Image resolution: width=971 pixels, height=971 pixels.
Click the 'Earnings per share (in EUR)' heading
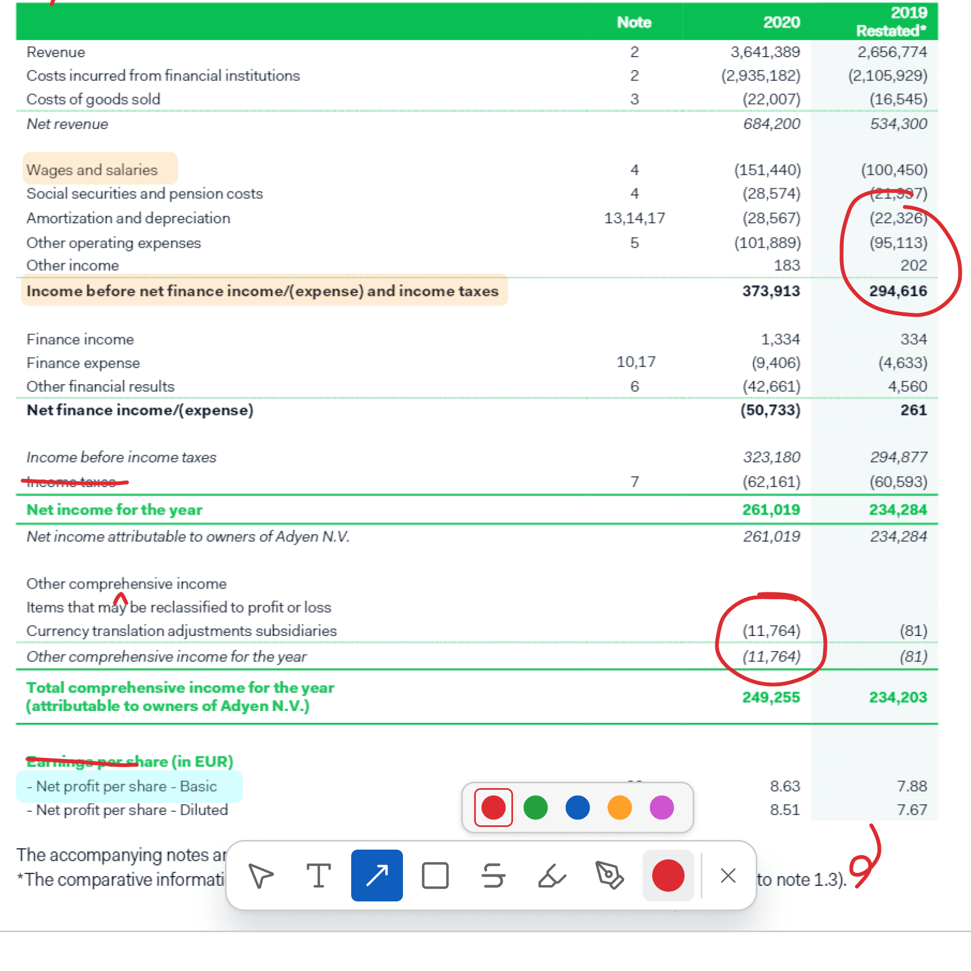click(130, 762)
